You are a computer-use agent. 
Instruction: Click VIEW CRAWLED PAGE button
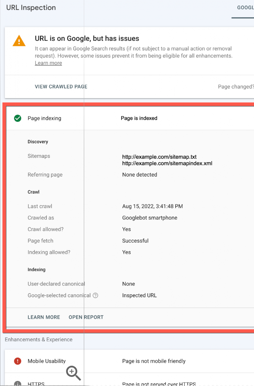[61, 87]
